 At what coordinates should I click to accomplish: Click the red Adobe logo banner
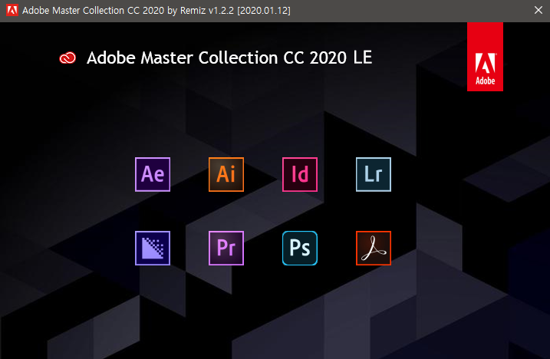485,57
